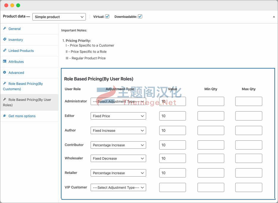This screenshot has height=203, width=278.
Task: Click the Editor Value field
Action: 173,116
